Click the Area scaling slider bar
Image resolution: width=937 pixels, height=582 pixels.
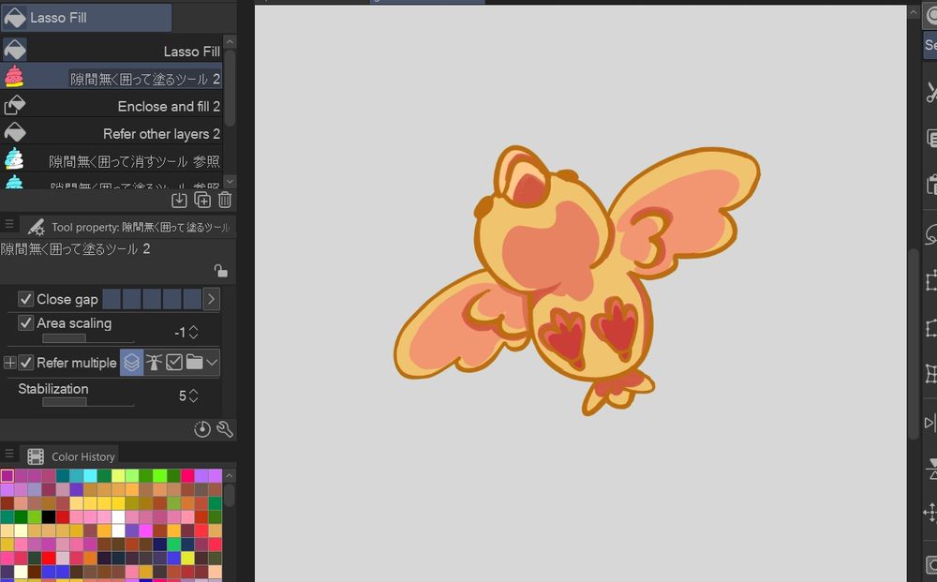click(x=88, y=338)
